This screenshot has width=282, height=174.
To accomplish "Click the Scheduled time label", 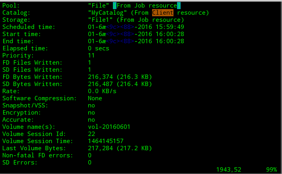I will 29,27.
